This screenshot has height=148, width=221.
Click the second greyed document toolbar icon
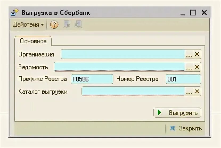click(79, 24)
